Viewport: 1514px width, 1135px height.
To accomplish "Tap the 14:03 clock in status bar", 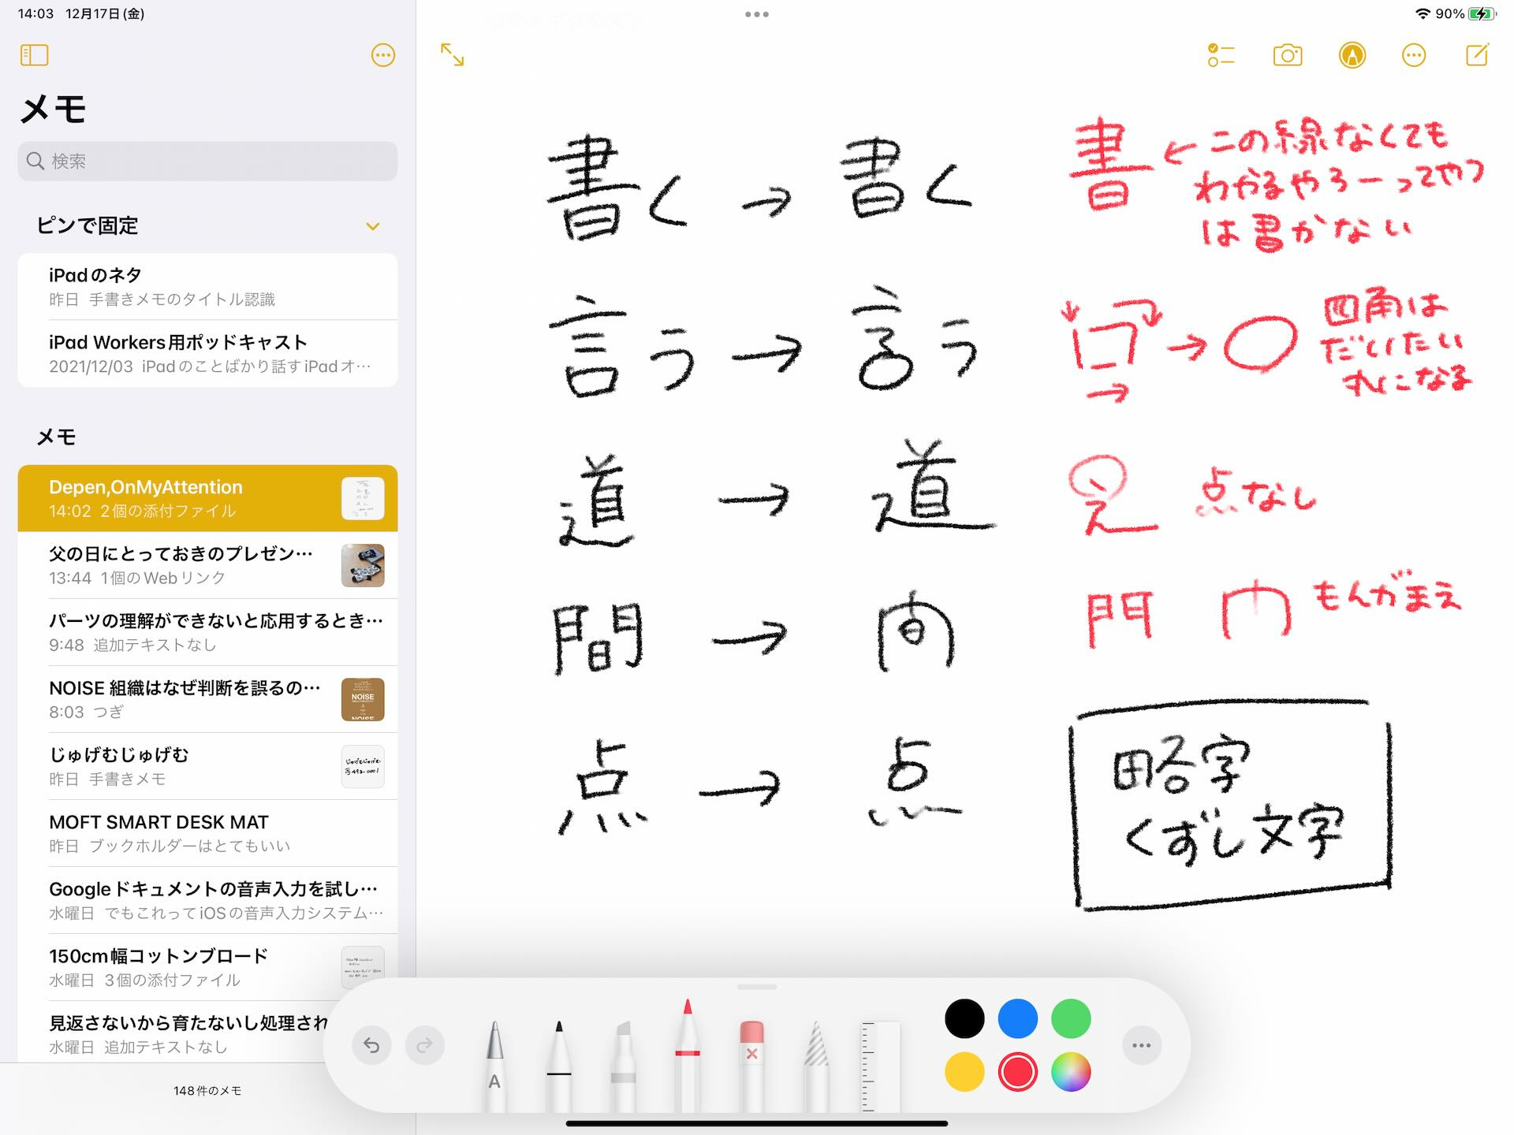I will 35,13.
